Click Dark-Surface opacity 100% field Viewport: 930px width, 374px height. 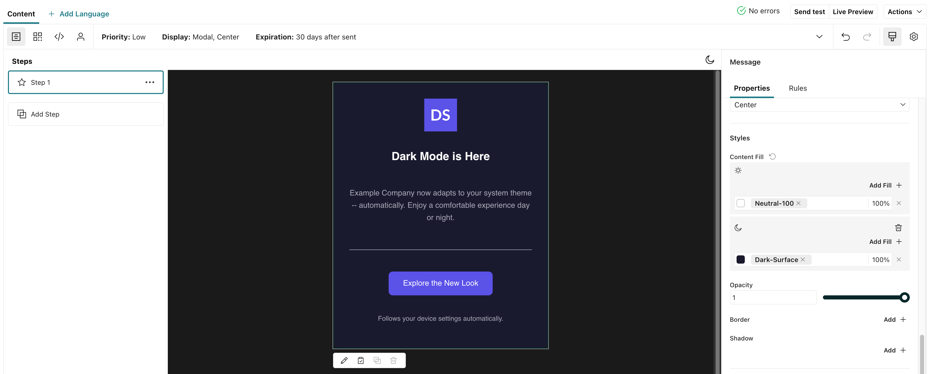click(x=880, y=259)
